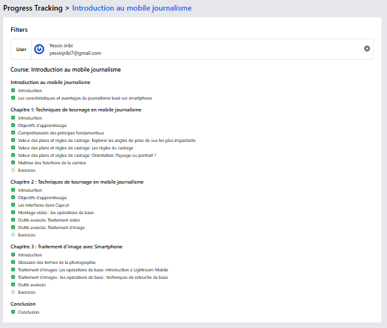Clear the Yessin Jribi user filter

[x=366, y=49]
